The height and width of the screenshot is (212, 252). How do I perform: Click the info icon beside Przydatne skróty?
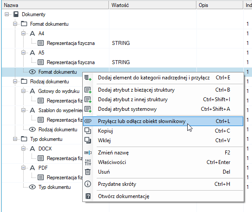(88, 184)
